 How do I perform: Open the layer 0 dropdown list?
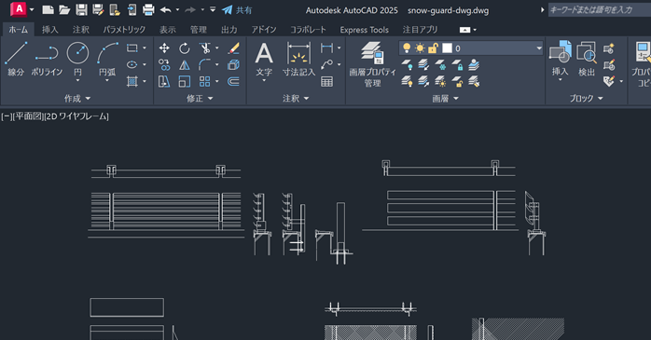pyautogui.click(x=539, y=48)
